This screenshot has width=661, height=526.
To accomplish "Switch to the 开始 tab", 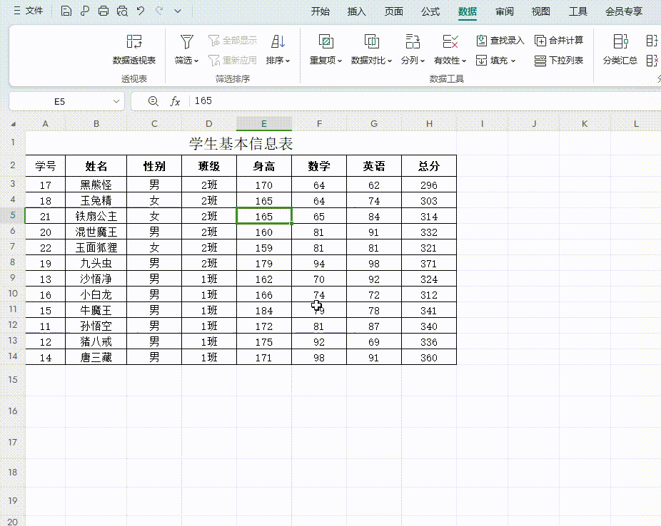I will coord(320,11).
